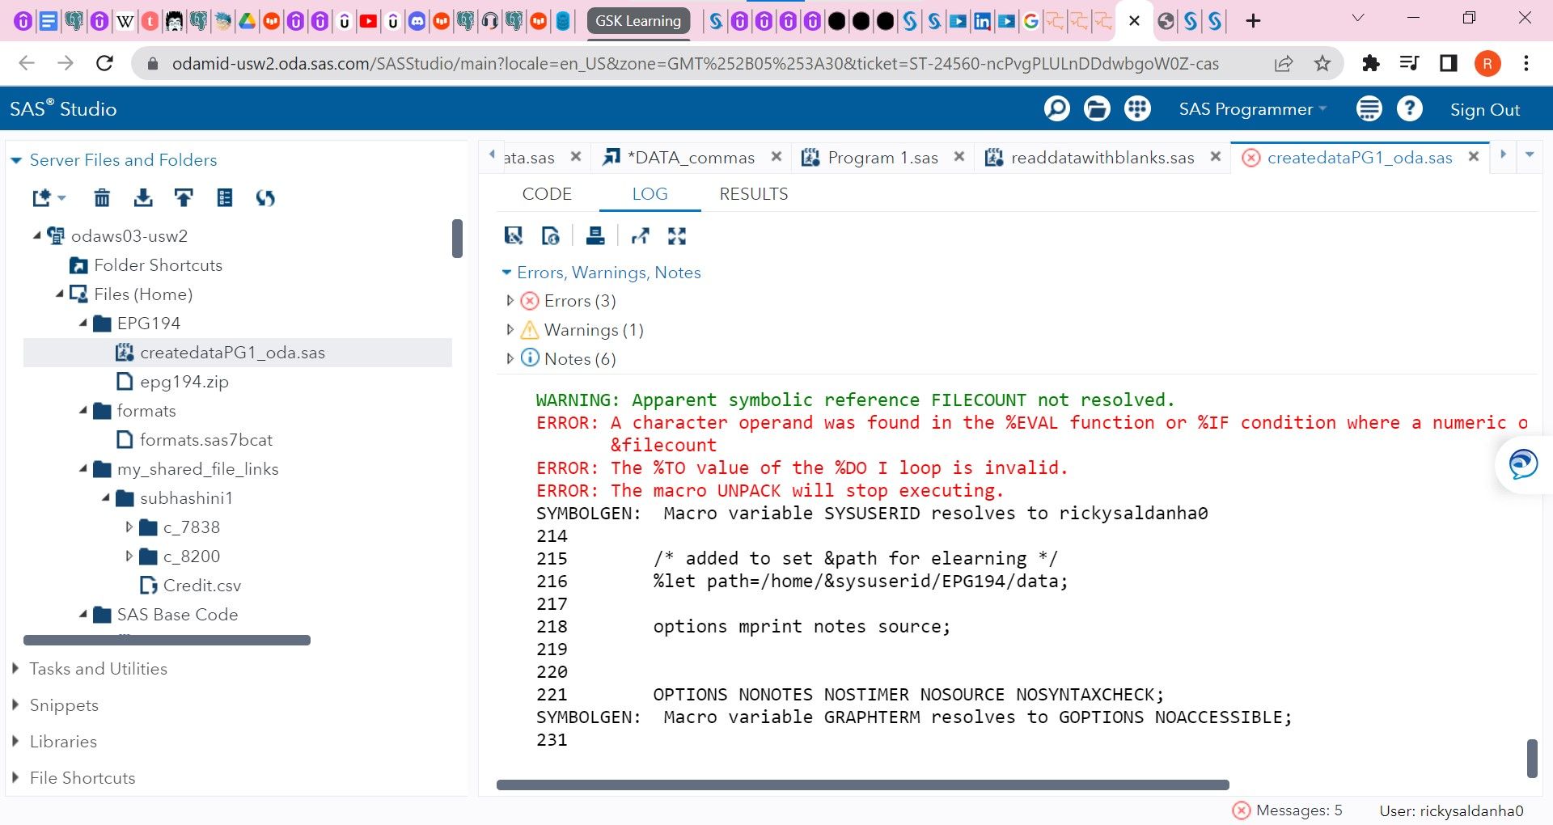Viewport: 1553px width, 825px height.
Task: Click the Delete trash icon in file panel
Action: pos(102,197)
